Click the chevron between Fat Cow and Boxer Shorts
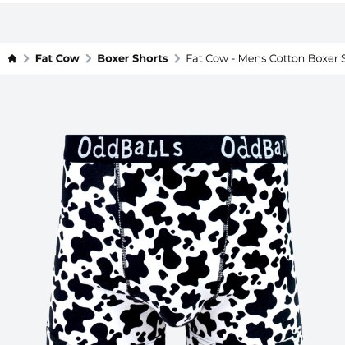 point(89,58)
